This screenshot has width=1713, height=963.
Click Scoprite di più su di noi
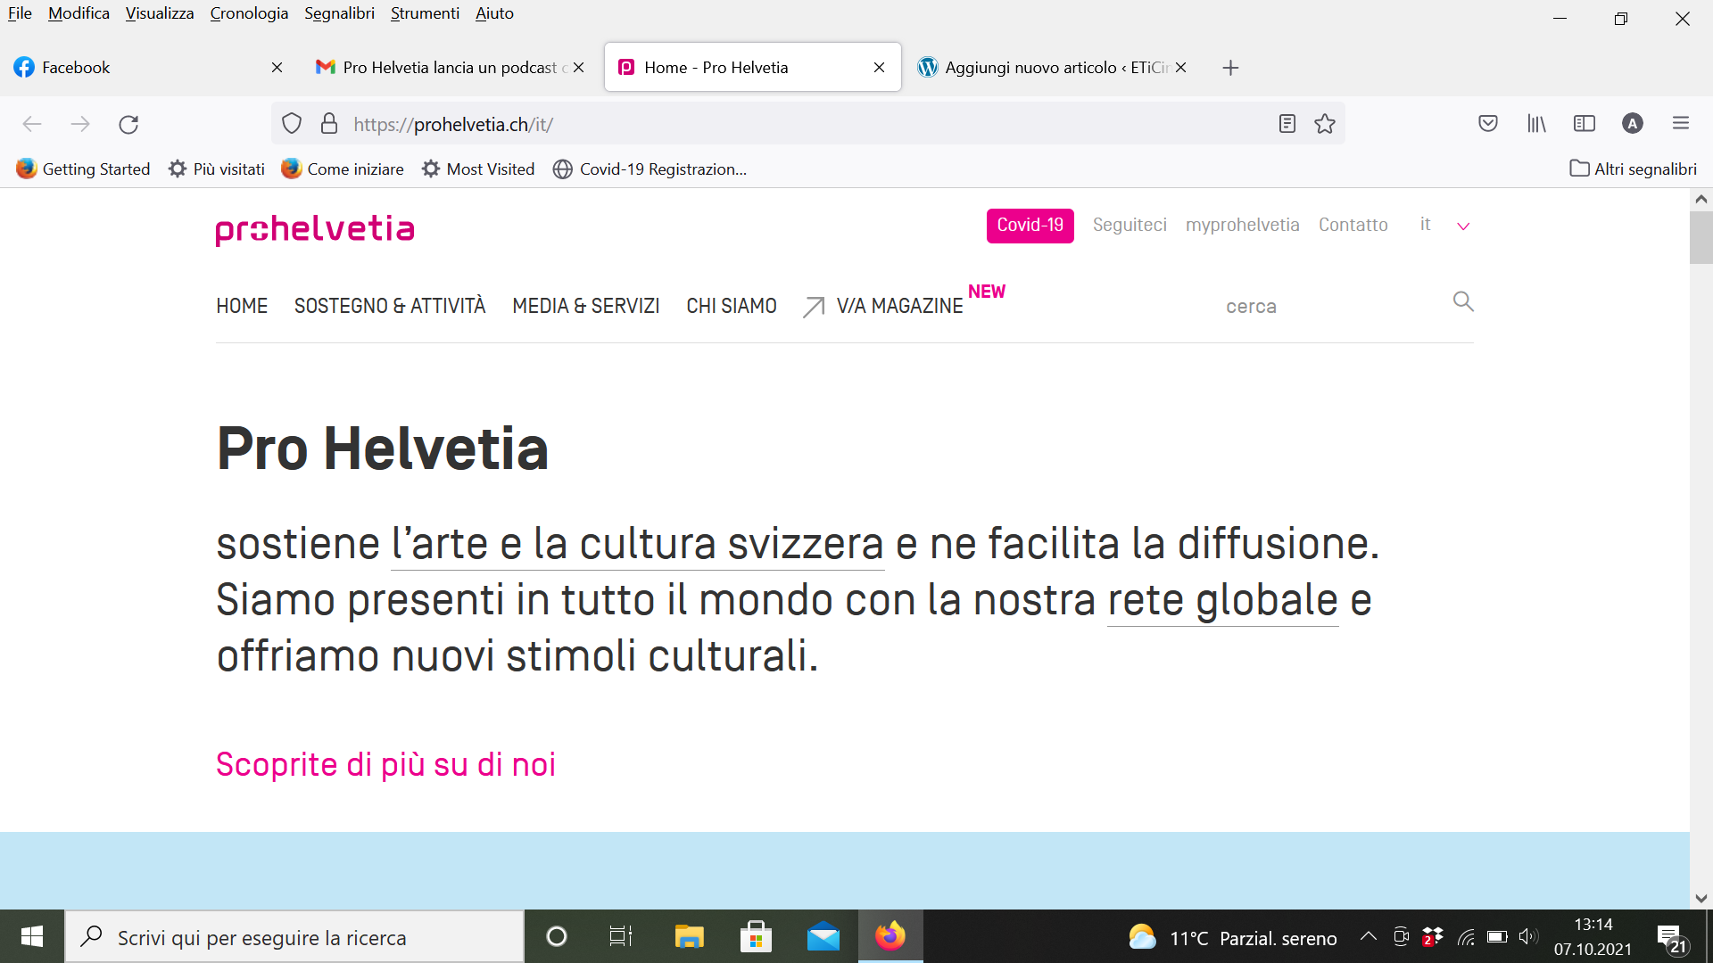(x=386, y=764)
